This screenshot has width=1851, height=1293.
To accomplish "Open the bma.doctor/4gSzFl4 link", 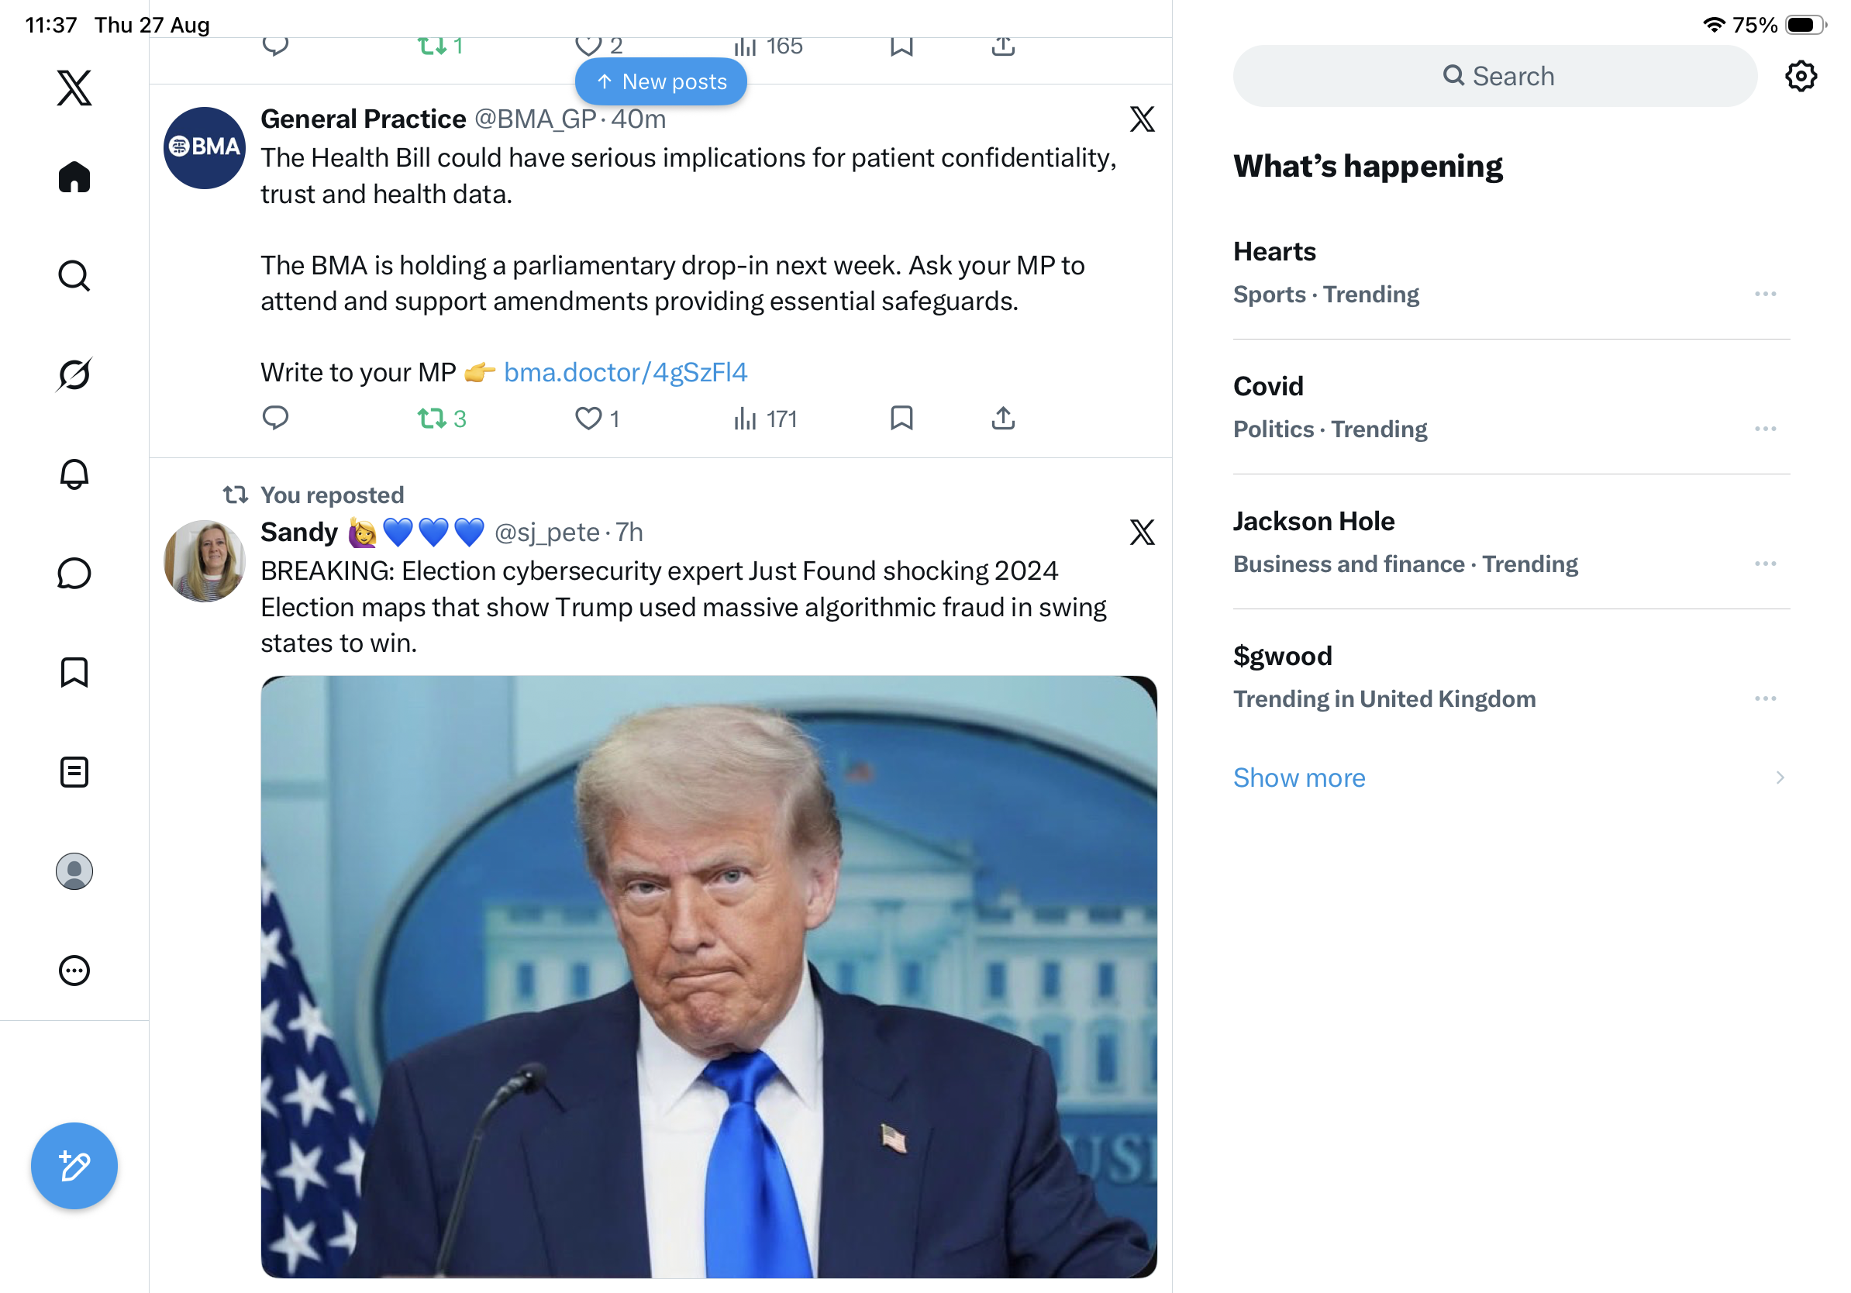I will [x=626, y=372].
